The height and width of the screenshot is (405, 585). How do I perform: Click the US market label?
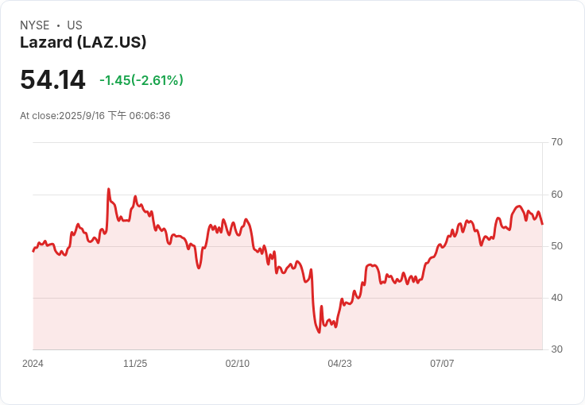(75, 25)
